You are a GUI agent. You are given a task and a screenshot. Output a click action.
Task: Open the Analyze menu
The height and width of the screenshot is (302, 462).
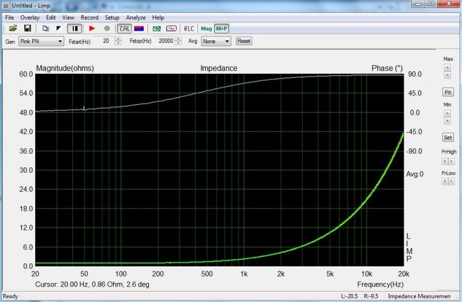click(x=136, y=17)
